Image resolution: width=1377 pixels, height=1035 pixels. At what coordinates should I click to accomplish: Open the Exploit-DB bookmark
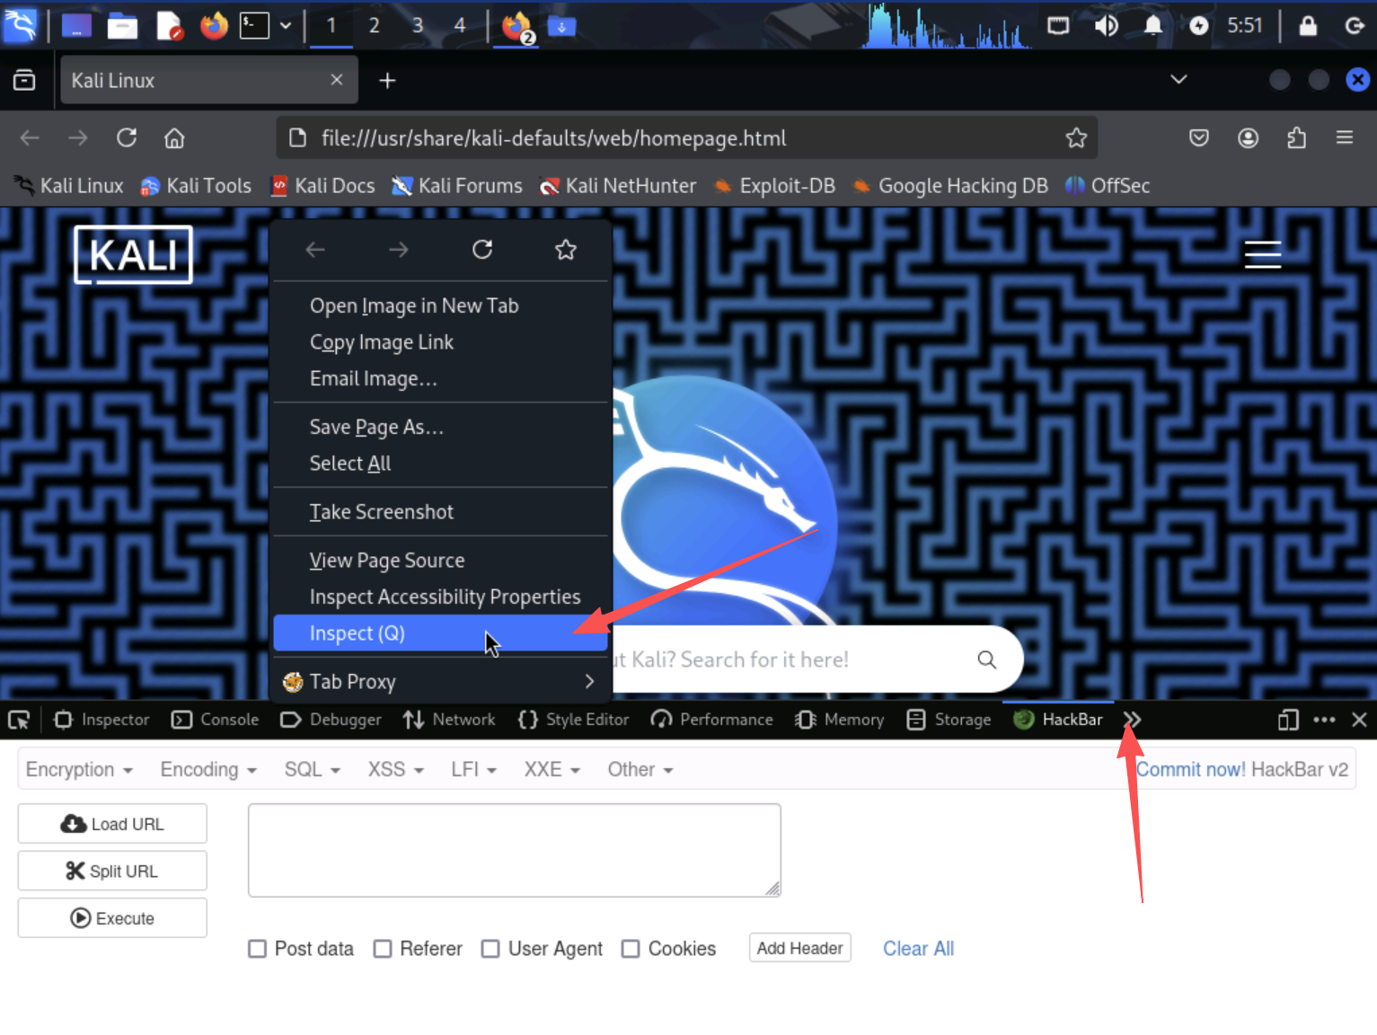(x=774, y=186)
